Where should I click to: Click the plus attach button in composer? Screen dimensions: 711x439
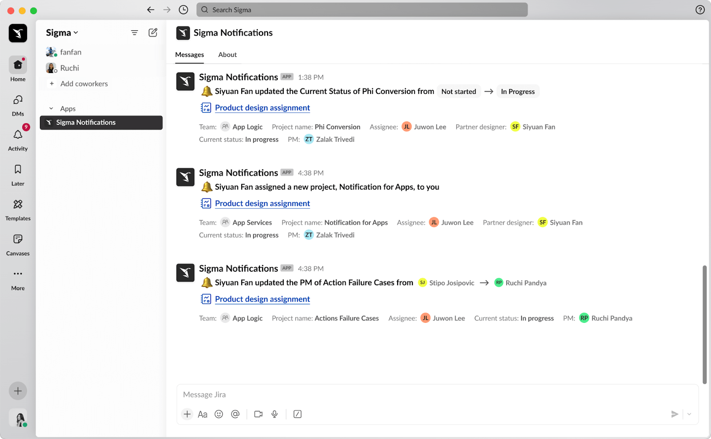(187, 414)
